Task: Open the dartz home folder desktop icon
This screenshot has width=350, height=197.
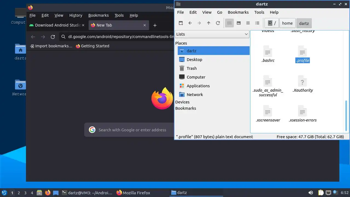Action: (20, 52)
